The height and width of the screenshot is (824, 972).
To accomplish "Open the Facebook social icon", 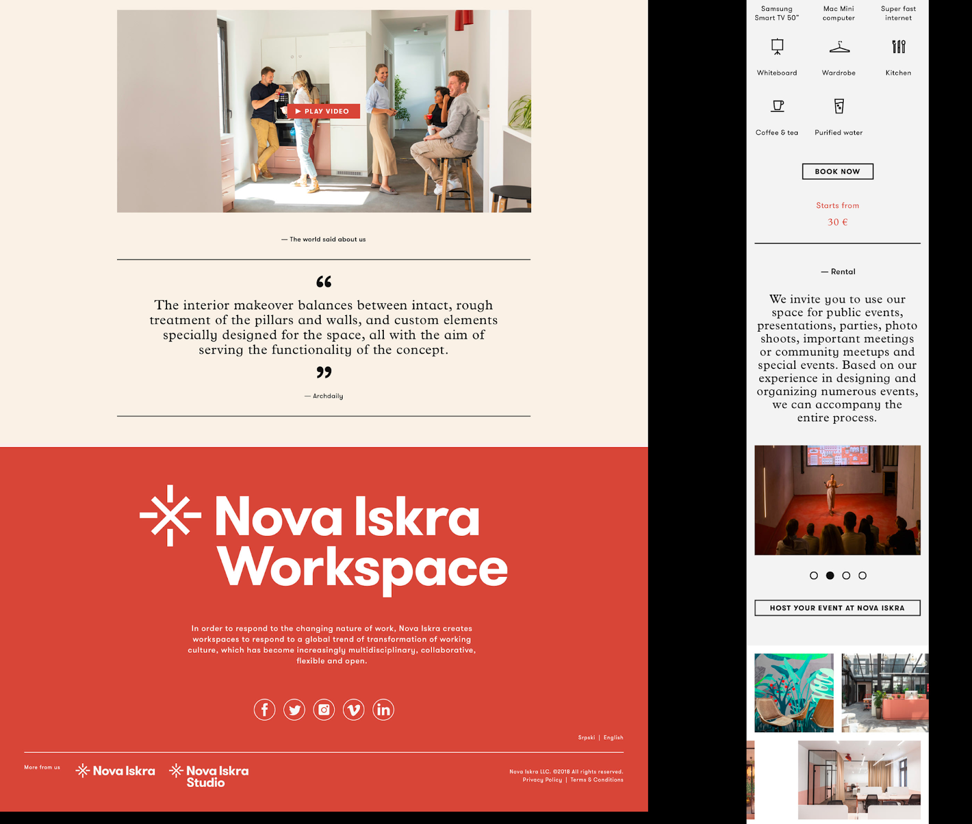I will point(264,709).
